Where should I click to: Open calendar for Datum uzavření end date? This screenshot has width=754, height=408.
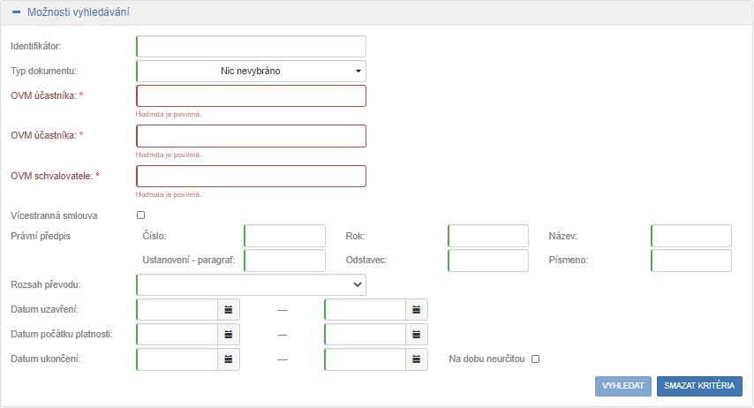pos(417,309)
